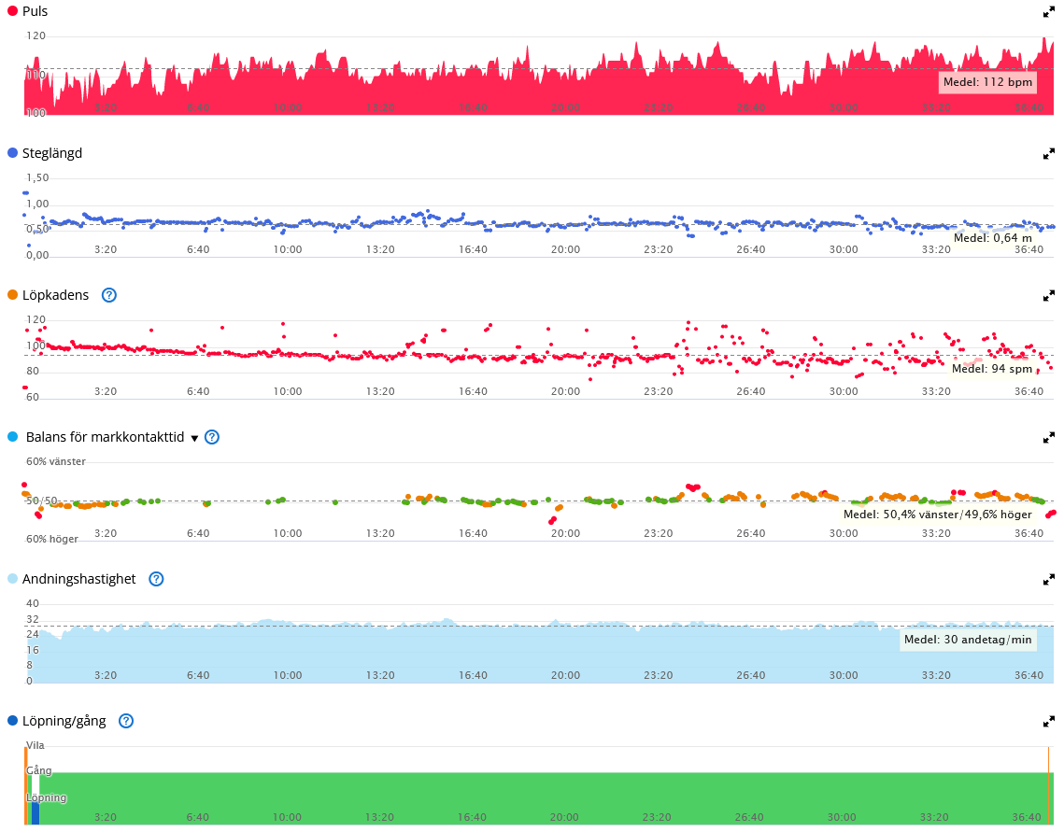This screenshot has width=1064, height=832.
Task: Click the 40 axis value on Andningshastighet chart
Action: pos(33,603)
